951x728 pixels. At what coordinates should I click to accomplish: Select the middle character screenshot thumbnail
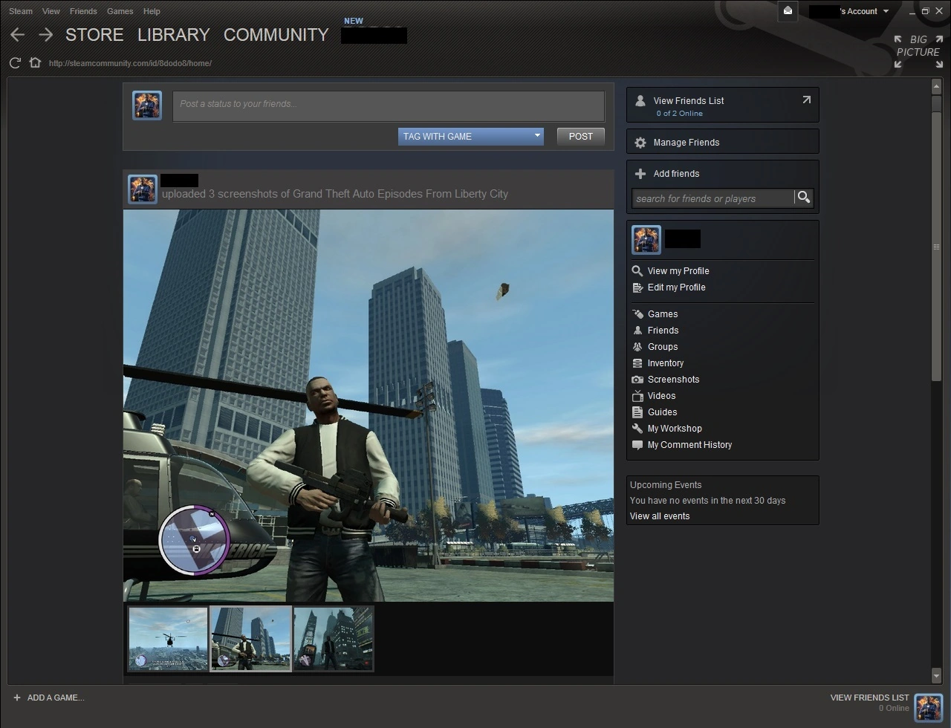pos(251,639)
